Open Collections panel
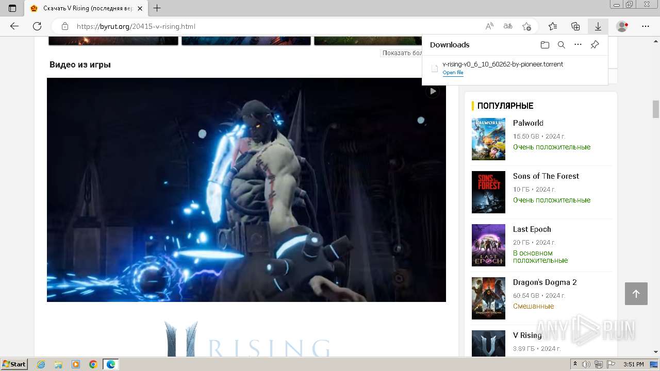This screenshot has height=371, width=660. click(575, 26)
